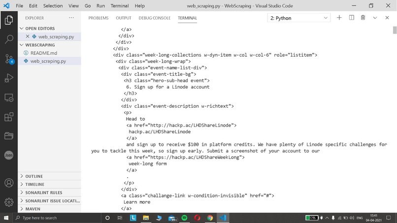Open the Manage gear icon

click(9, 202)
